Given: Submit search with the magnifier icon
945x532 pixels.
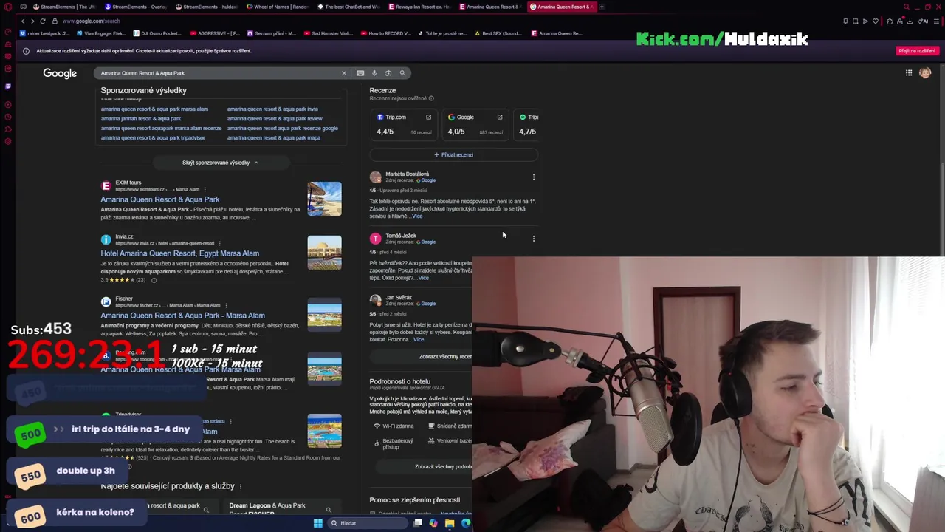Looking at the screenshot, I should click(402, 73).
